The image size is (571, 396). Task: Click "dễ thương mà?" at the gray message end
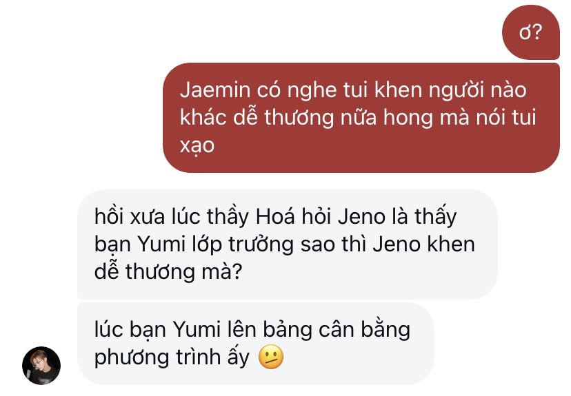[x=168, y=272]
